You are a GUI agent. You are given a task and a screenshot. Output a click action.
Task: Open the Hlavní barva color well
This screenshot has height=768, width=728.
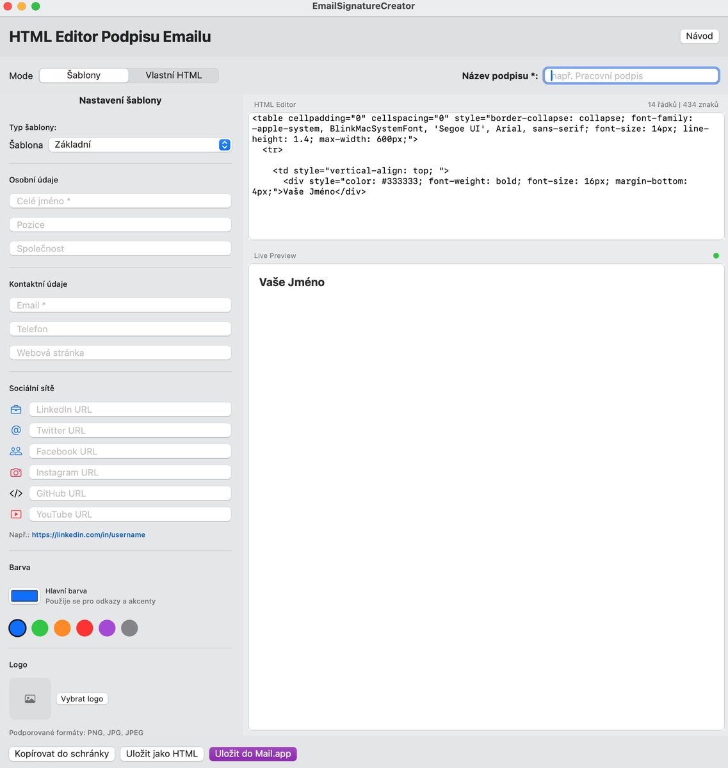point(24,596)
